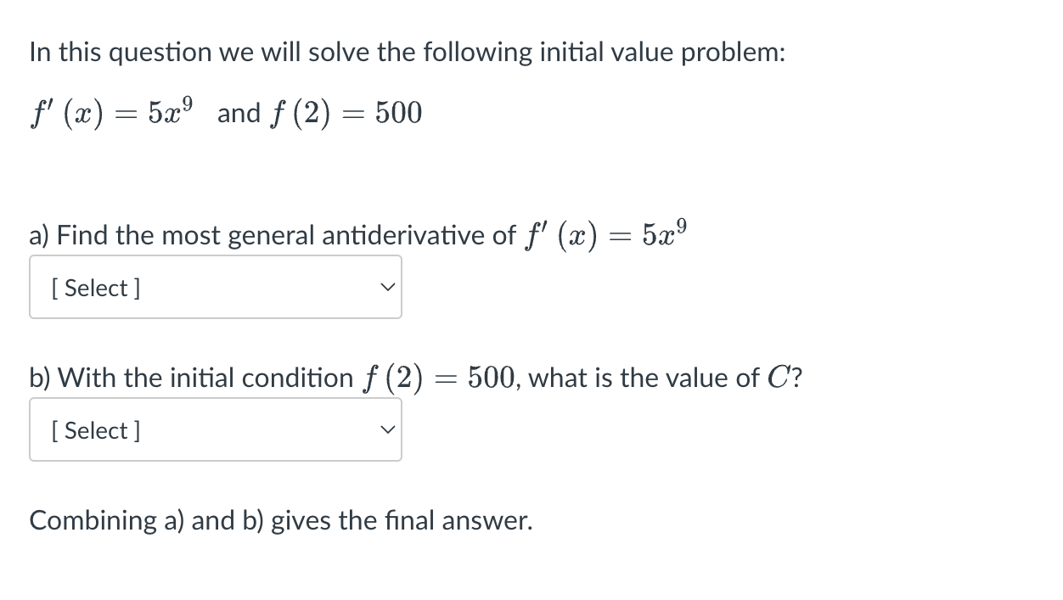
Task: Click the intro sentence about initial value problem
Action: coord(408,53)
